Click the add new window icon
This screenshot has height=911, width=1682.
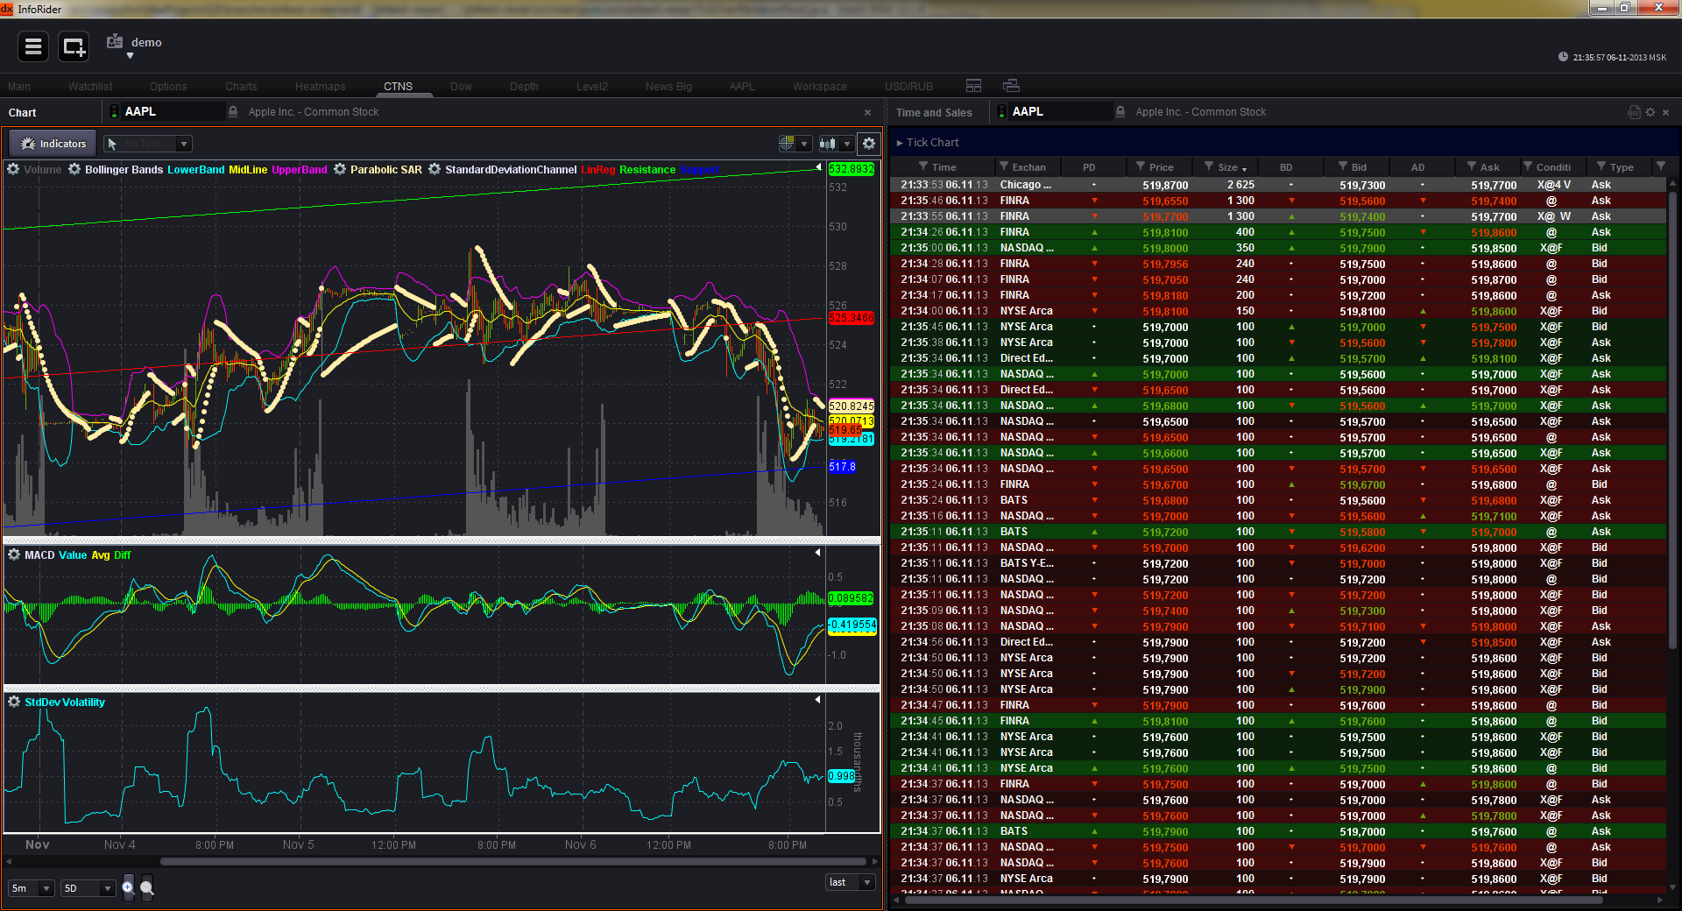click(74, 46)
